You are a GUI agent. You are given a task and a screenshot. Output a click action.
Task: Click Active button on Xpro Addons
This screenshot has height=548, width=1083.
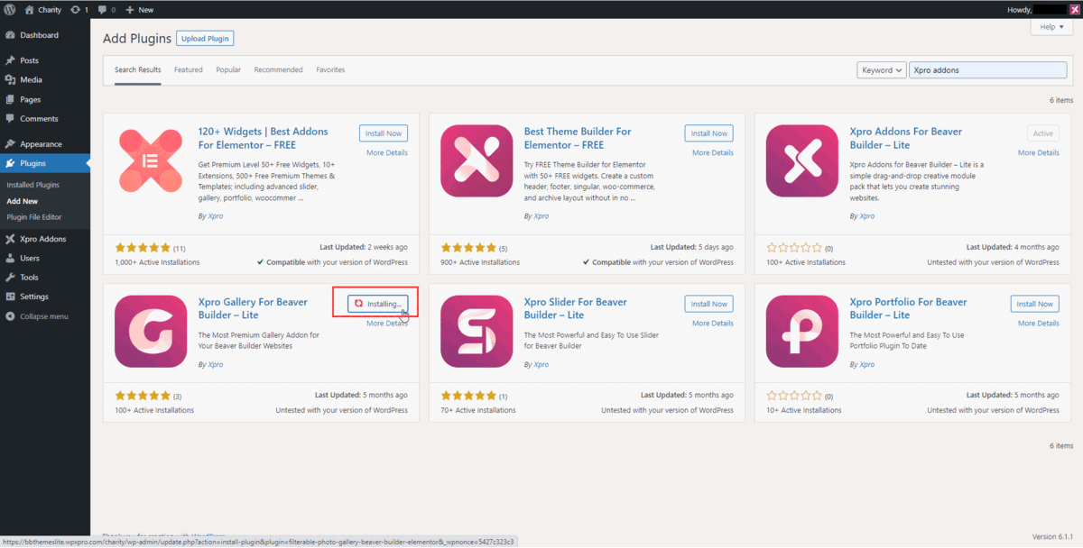click(x=1043, y=133)
